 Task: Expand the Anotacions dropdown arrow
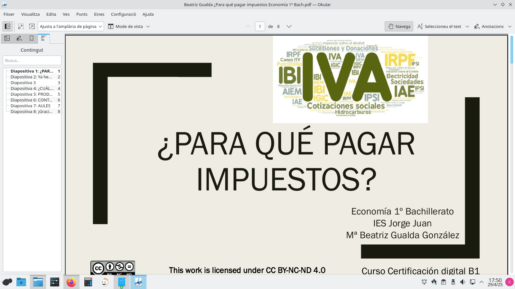[510, 26]
